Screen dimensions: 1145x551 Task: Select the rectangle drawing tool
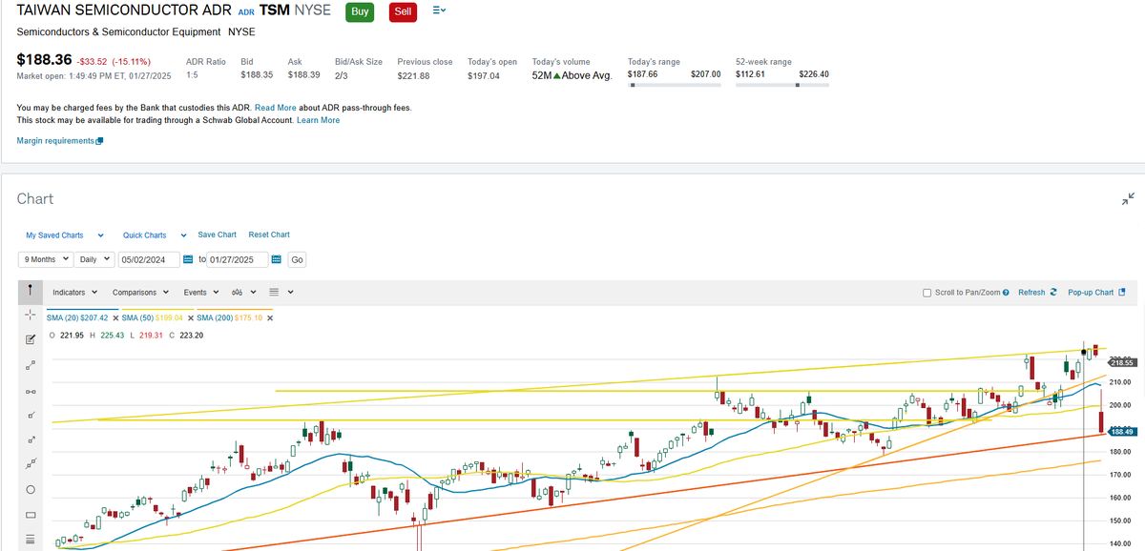pos(30,514)
